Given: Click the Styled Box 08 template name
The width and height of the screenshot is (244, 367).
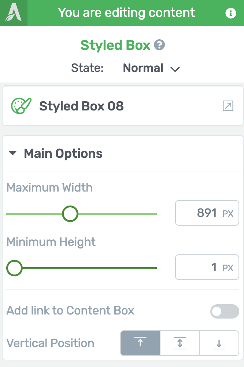Looking at the screenshot, I should pos(81,106).
